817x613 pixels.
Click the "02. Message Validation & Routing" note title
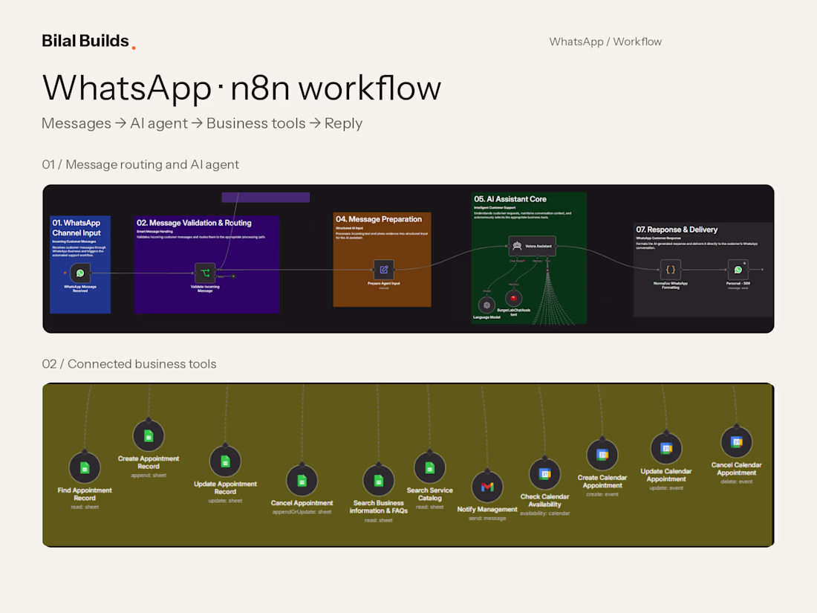coord(194,223)
